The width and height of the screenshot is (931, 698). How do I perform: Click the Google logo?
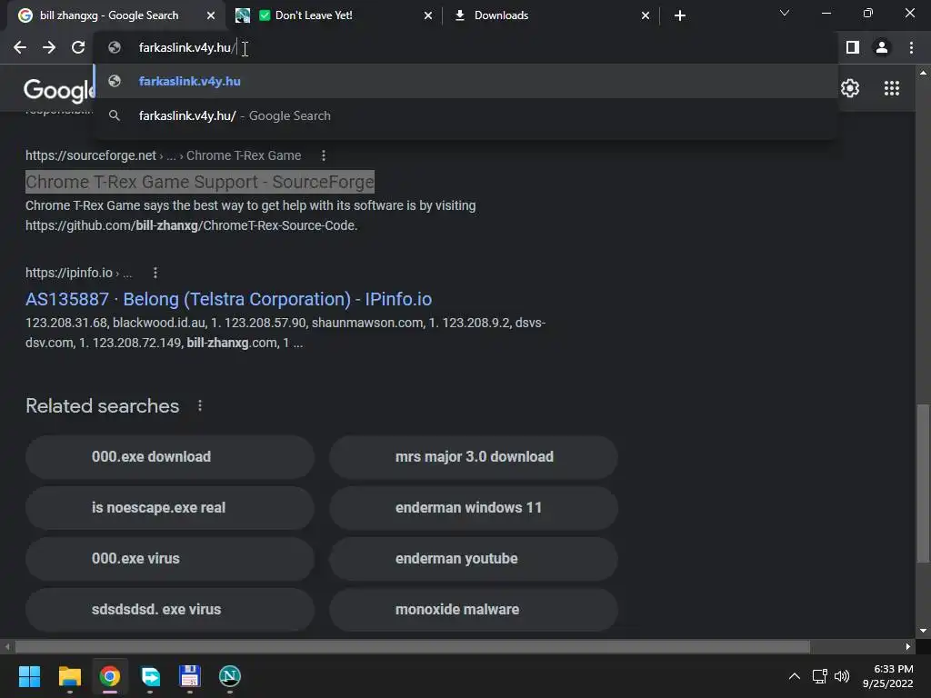point(58,90)
